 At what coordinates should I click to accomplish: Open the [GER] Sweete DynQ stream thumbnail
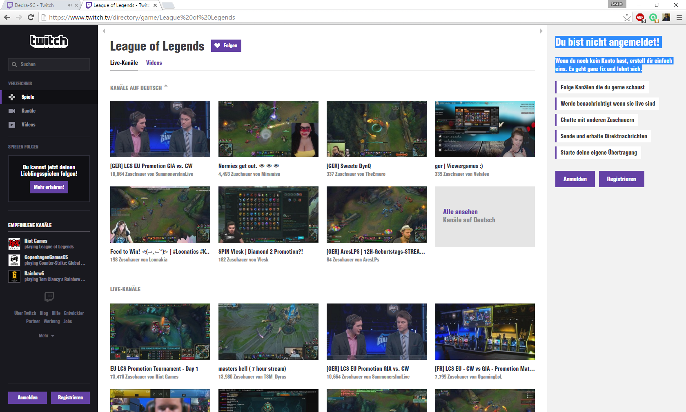tap(376, 129)
